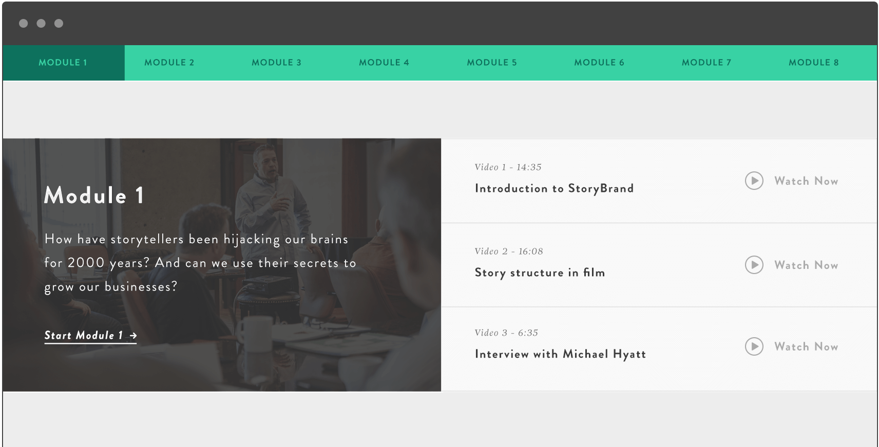Viewport: 879px width, 447px height.
Task: Jump to the Module 8 tab
Action: tap(814, 63)
